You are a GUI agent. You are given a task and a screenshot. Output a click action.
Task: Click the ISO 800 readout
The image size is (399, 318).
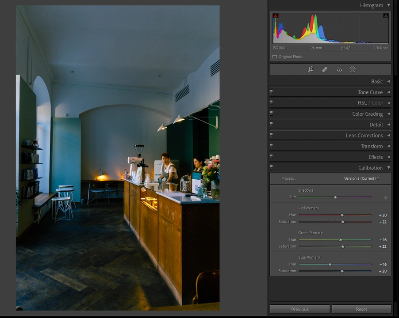[x=279, y=48]
